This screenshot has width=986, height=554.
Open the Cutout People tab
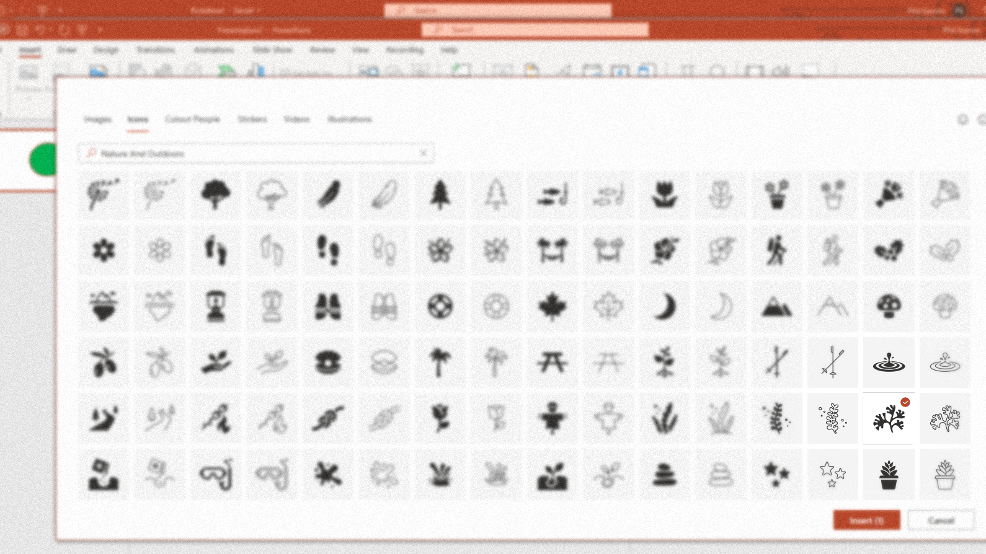192,119
